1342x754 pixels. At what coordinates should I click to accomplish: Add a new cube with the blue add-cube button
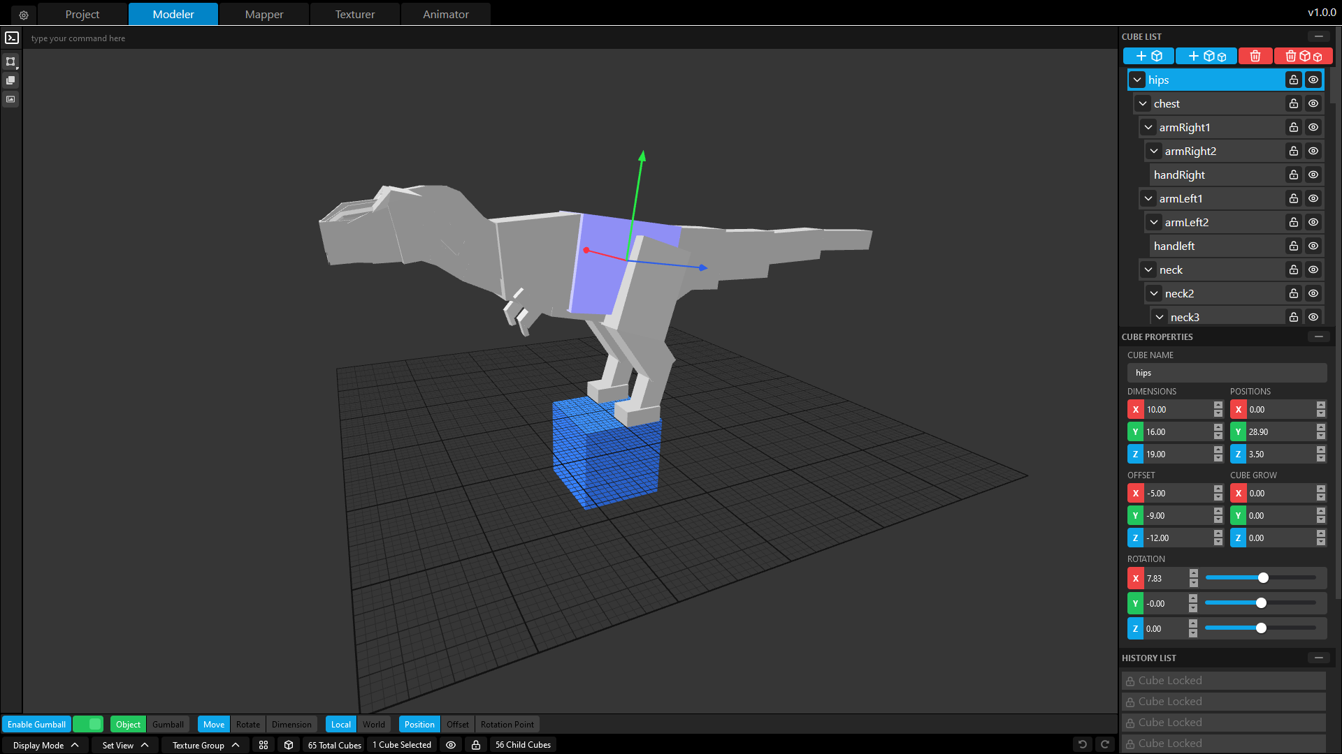coord(1148,56)
